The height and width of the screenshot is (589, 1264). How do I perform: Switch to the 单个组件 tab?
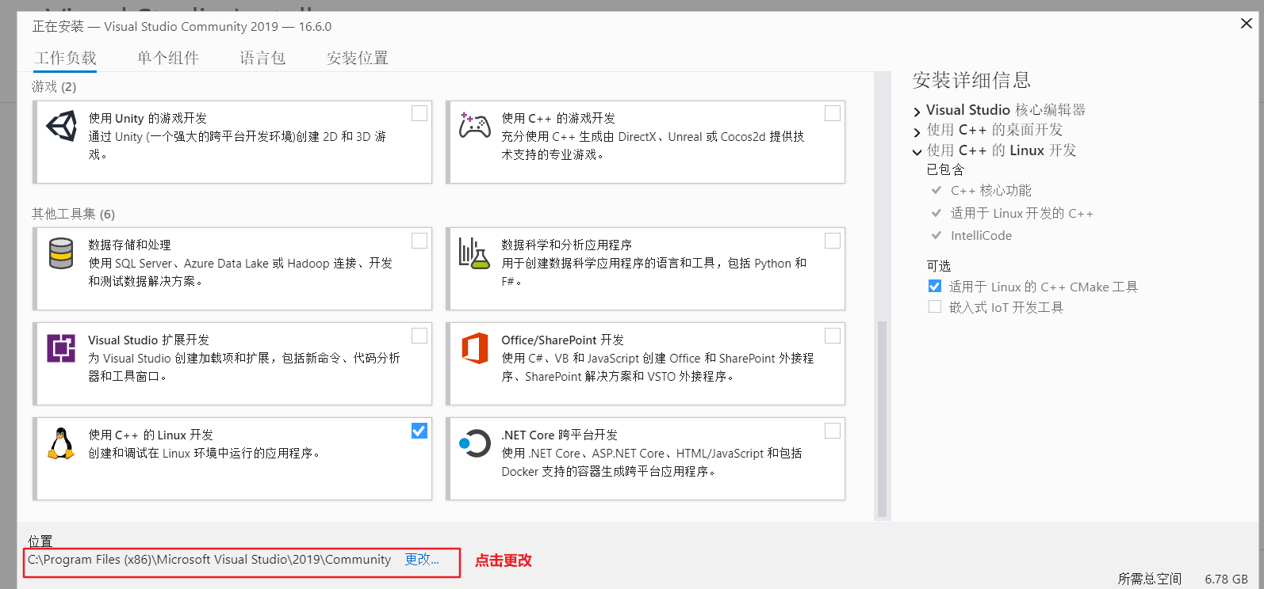167,58
